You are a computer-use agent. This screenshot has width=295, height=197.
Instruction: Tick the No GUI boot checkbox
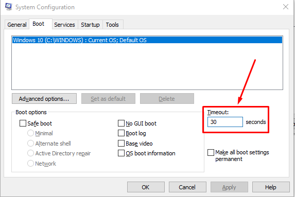(x=121, y=123)
